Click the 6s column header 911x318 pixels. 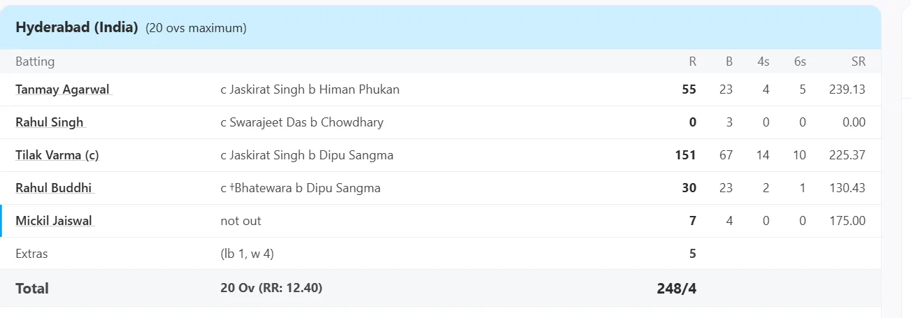800,62
